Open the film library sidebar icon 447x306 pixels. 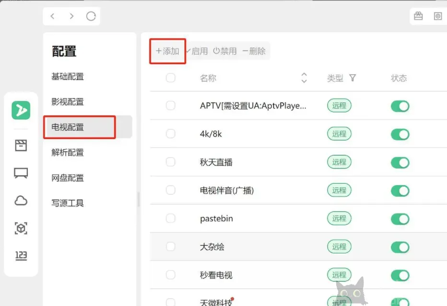(x=21, y=146)
